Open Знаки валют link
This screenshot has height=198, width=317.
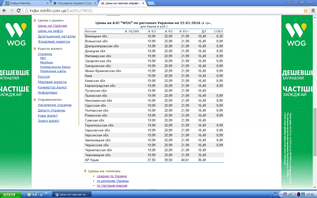pyautogui.click(x=49, y=121)
